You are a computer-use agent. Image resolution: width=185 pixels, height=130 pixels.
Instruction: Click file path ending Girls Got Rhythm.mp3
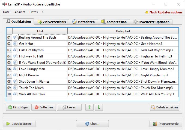point(120,50)
